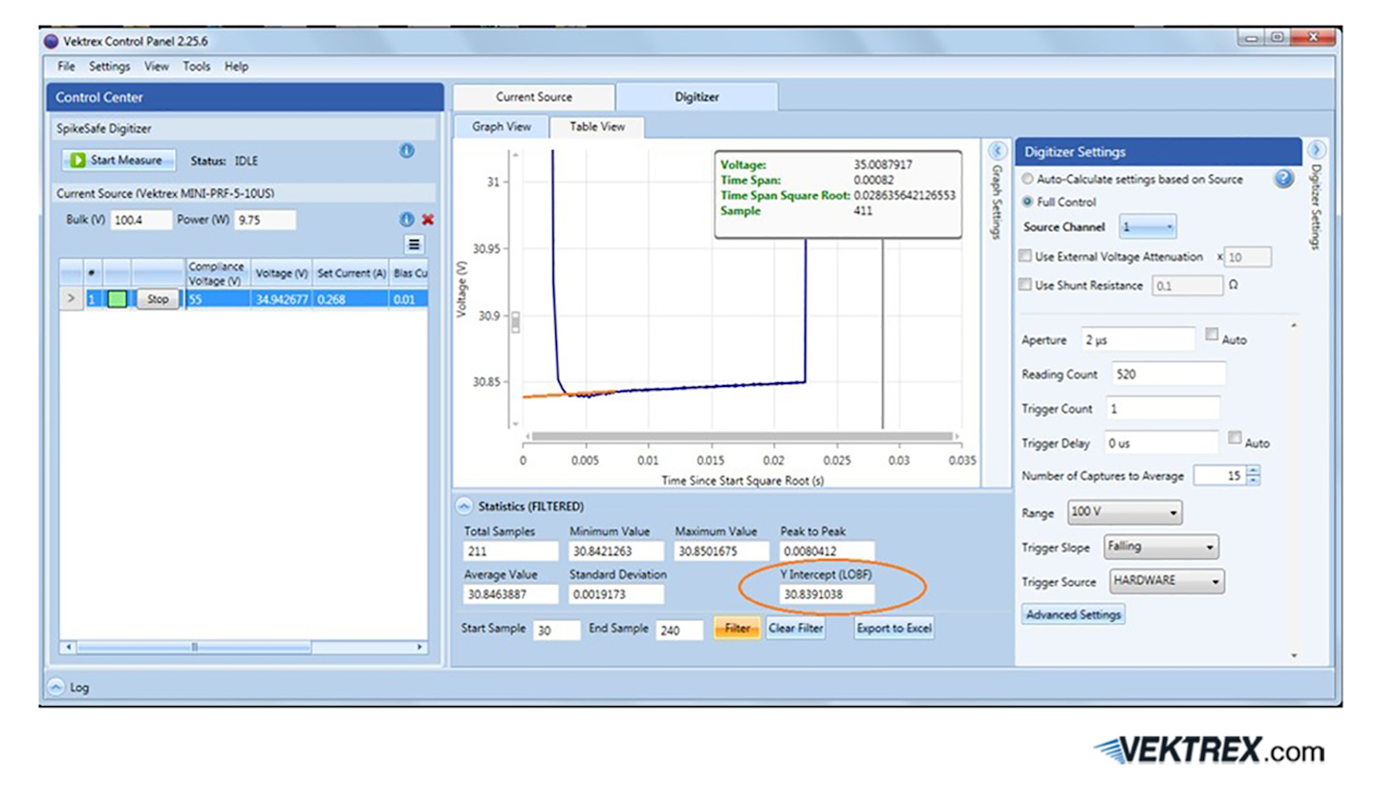Click the End Sample input field
This screenshot has height=796, width=1376.
[x=680, y=629]
